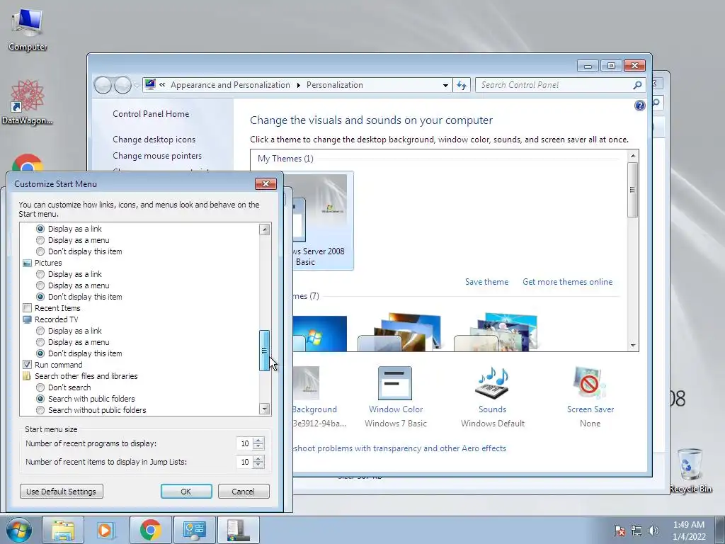Image resolution: width=725 pixels, height=544 pixels.
Task: Click the search magnifier in Control Panel
Action: 637,85
